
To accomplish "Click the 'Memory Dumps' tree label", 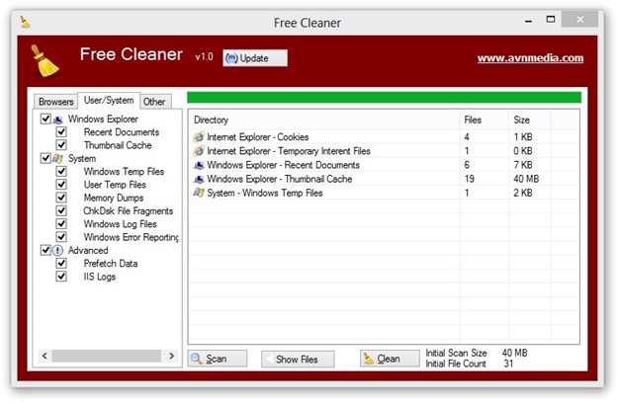I will [114, 198].
